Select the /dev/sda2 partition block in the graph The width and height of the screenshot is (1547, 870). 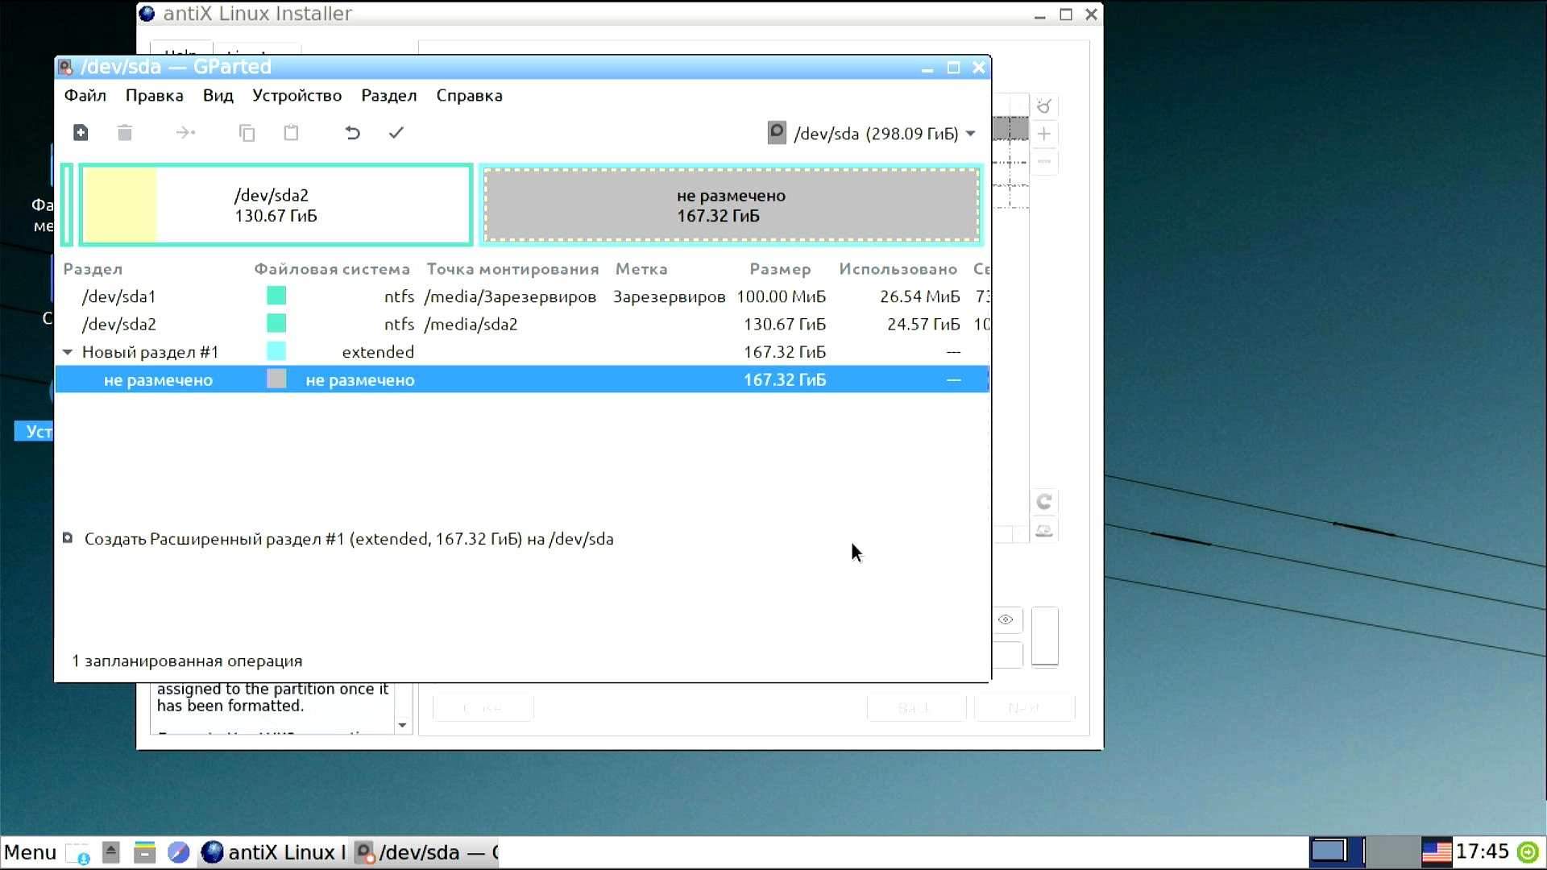pyautogui.click(x=275, y=205)
